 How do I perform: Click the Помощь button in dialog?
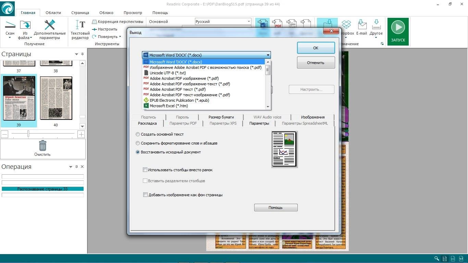pyautogui.click(x=276, y=208)
